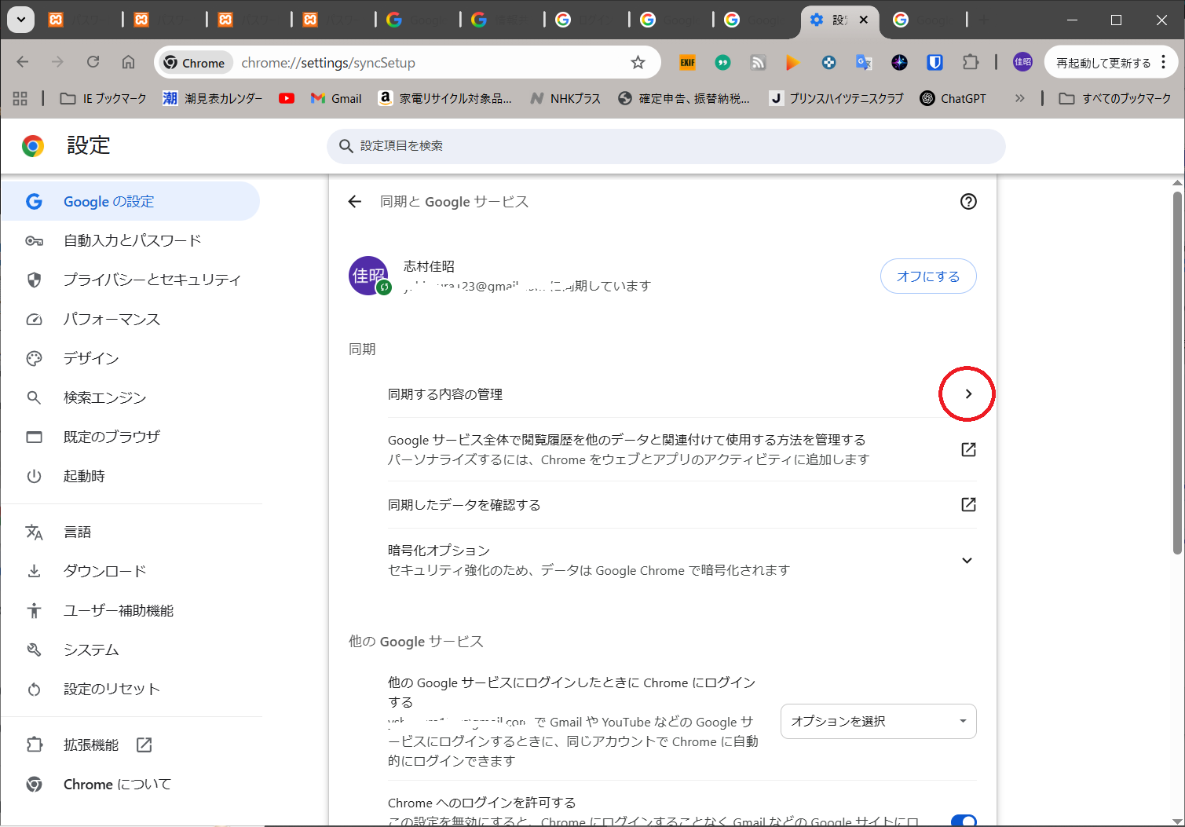Viewport: 1185px width, 827px height.
Task: Open 自動入力とパスワード settings section
Action: tap(132, 240)
